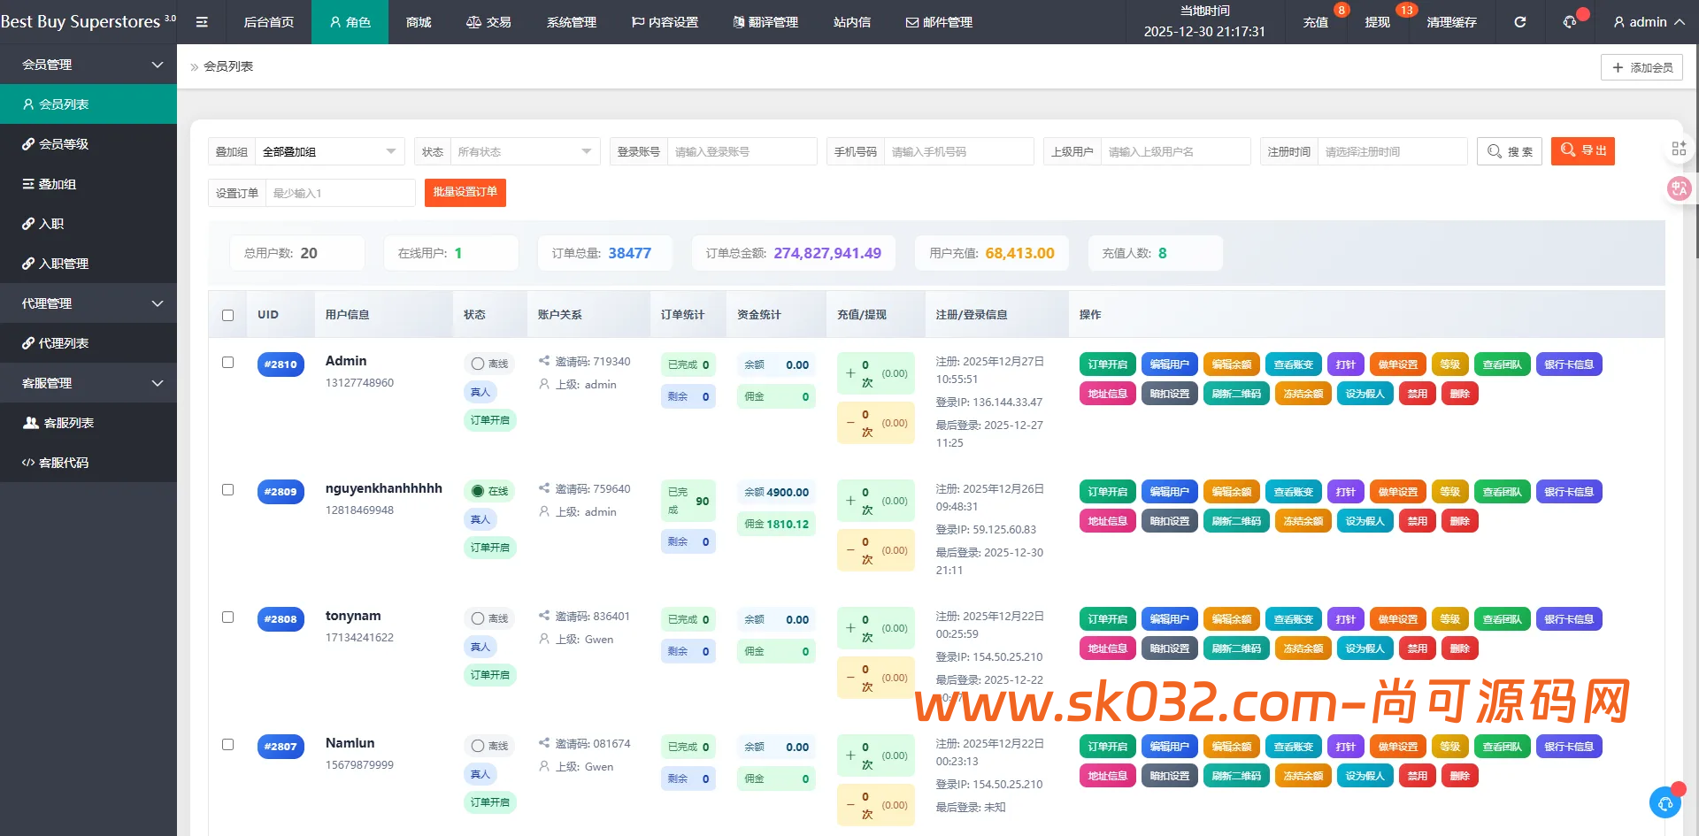Screen dimensions: 1699x836
Task: Toggle the select-all checkbox in the table header
Action: click(x=227, y=314)
